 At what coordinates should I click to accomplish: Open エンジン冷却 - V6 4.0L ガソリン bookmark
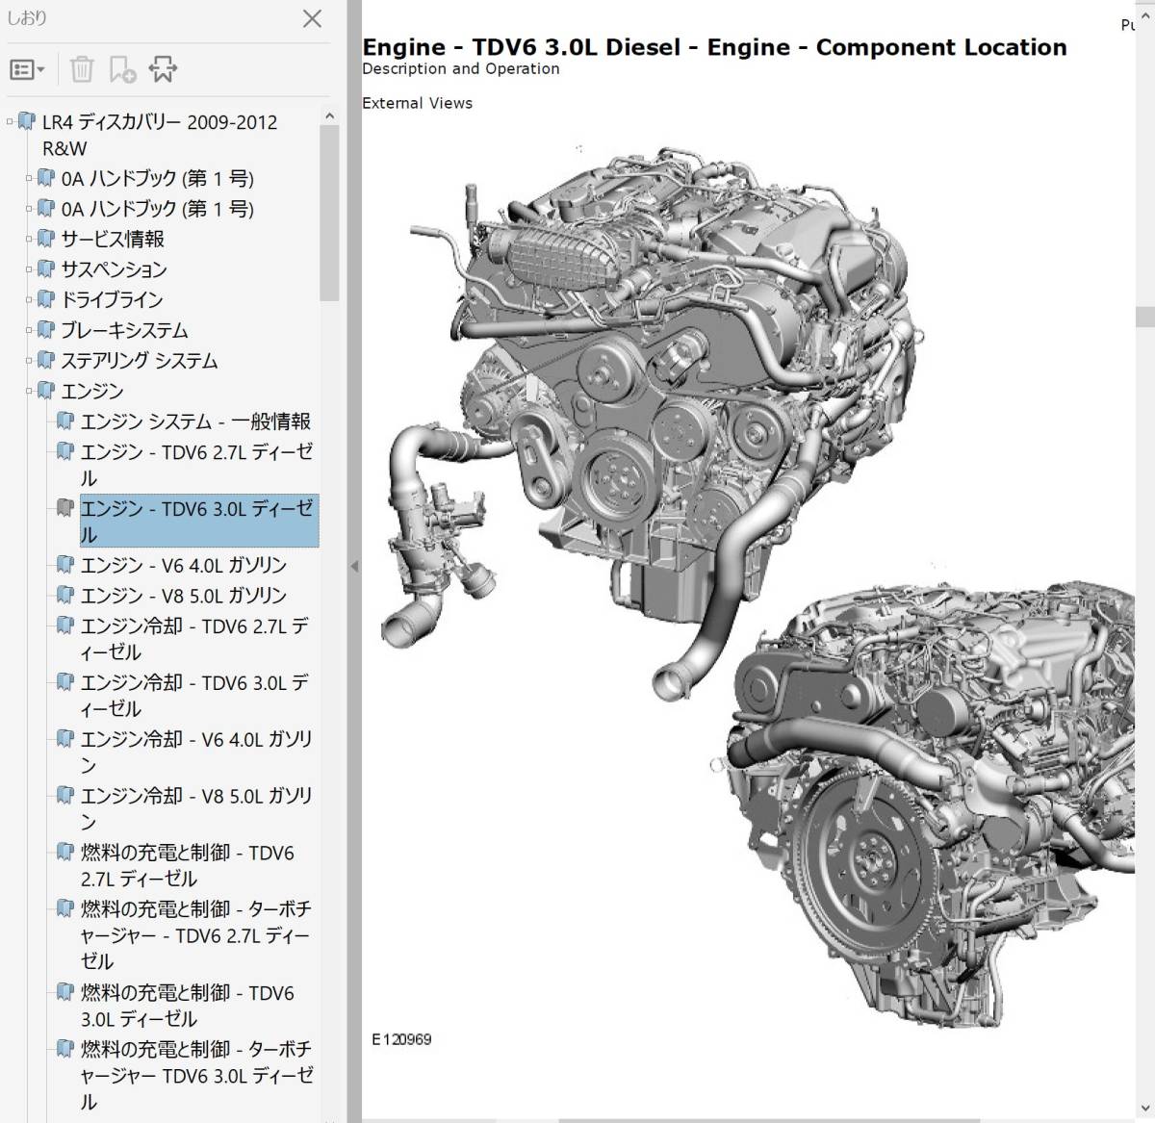[197, 753]
